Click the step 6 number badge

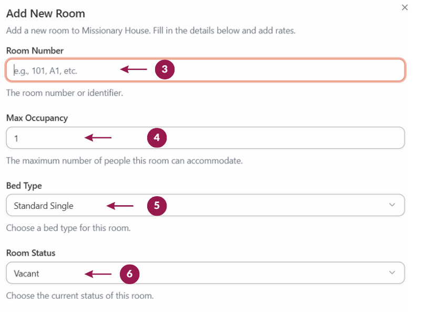pos(129,274)
